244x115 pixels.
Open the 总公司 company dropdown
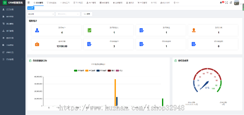41,14
